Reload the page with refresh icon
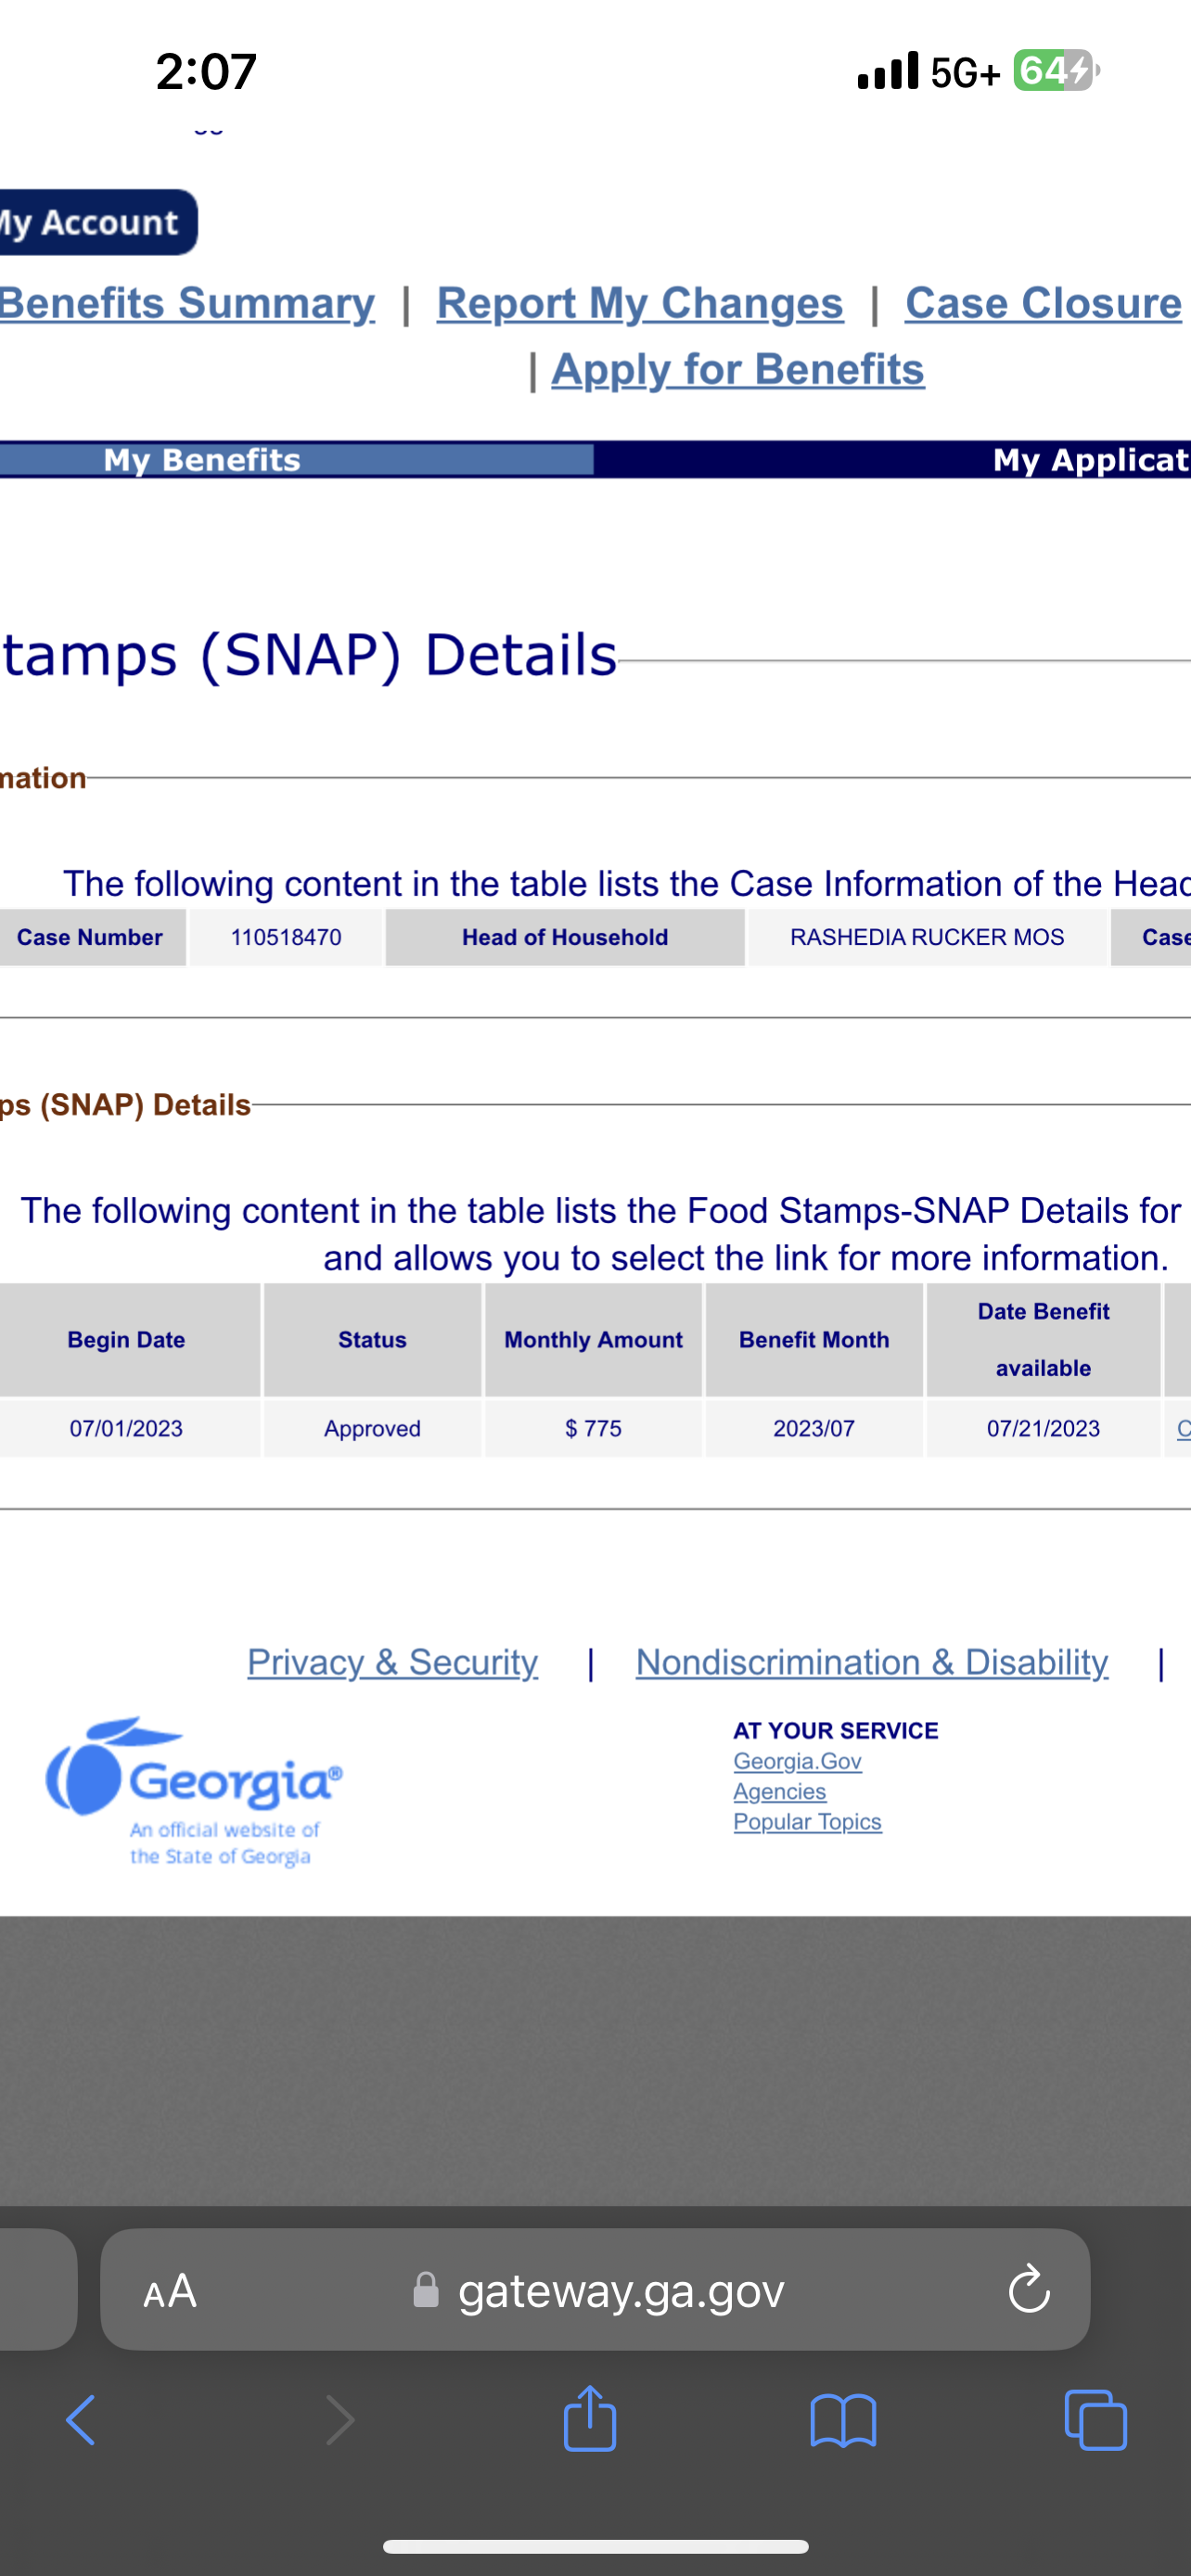The height and width of the screenshot is (2576, 1191). [1028, 2289]
